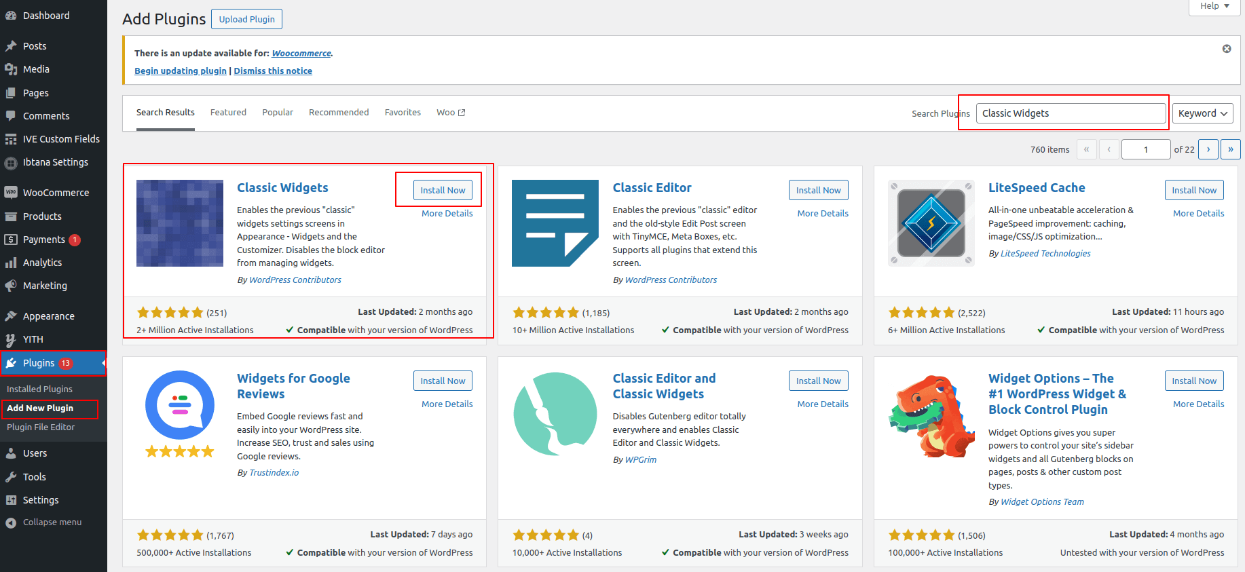Open the Keyword search type dropdown

[x=1202, y=113]
